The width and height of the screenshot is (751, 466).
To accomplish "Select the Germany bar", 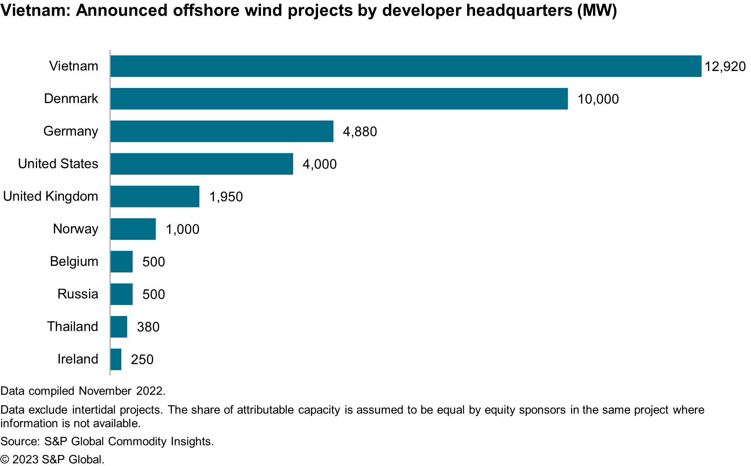I will click(222, 131).
